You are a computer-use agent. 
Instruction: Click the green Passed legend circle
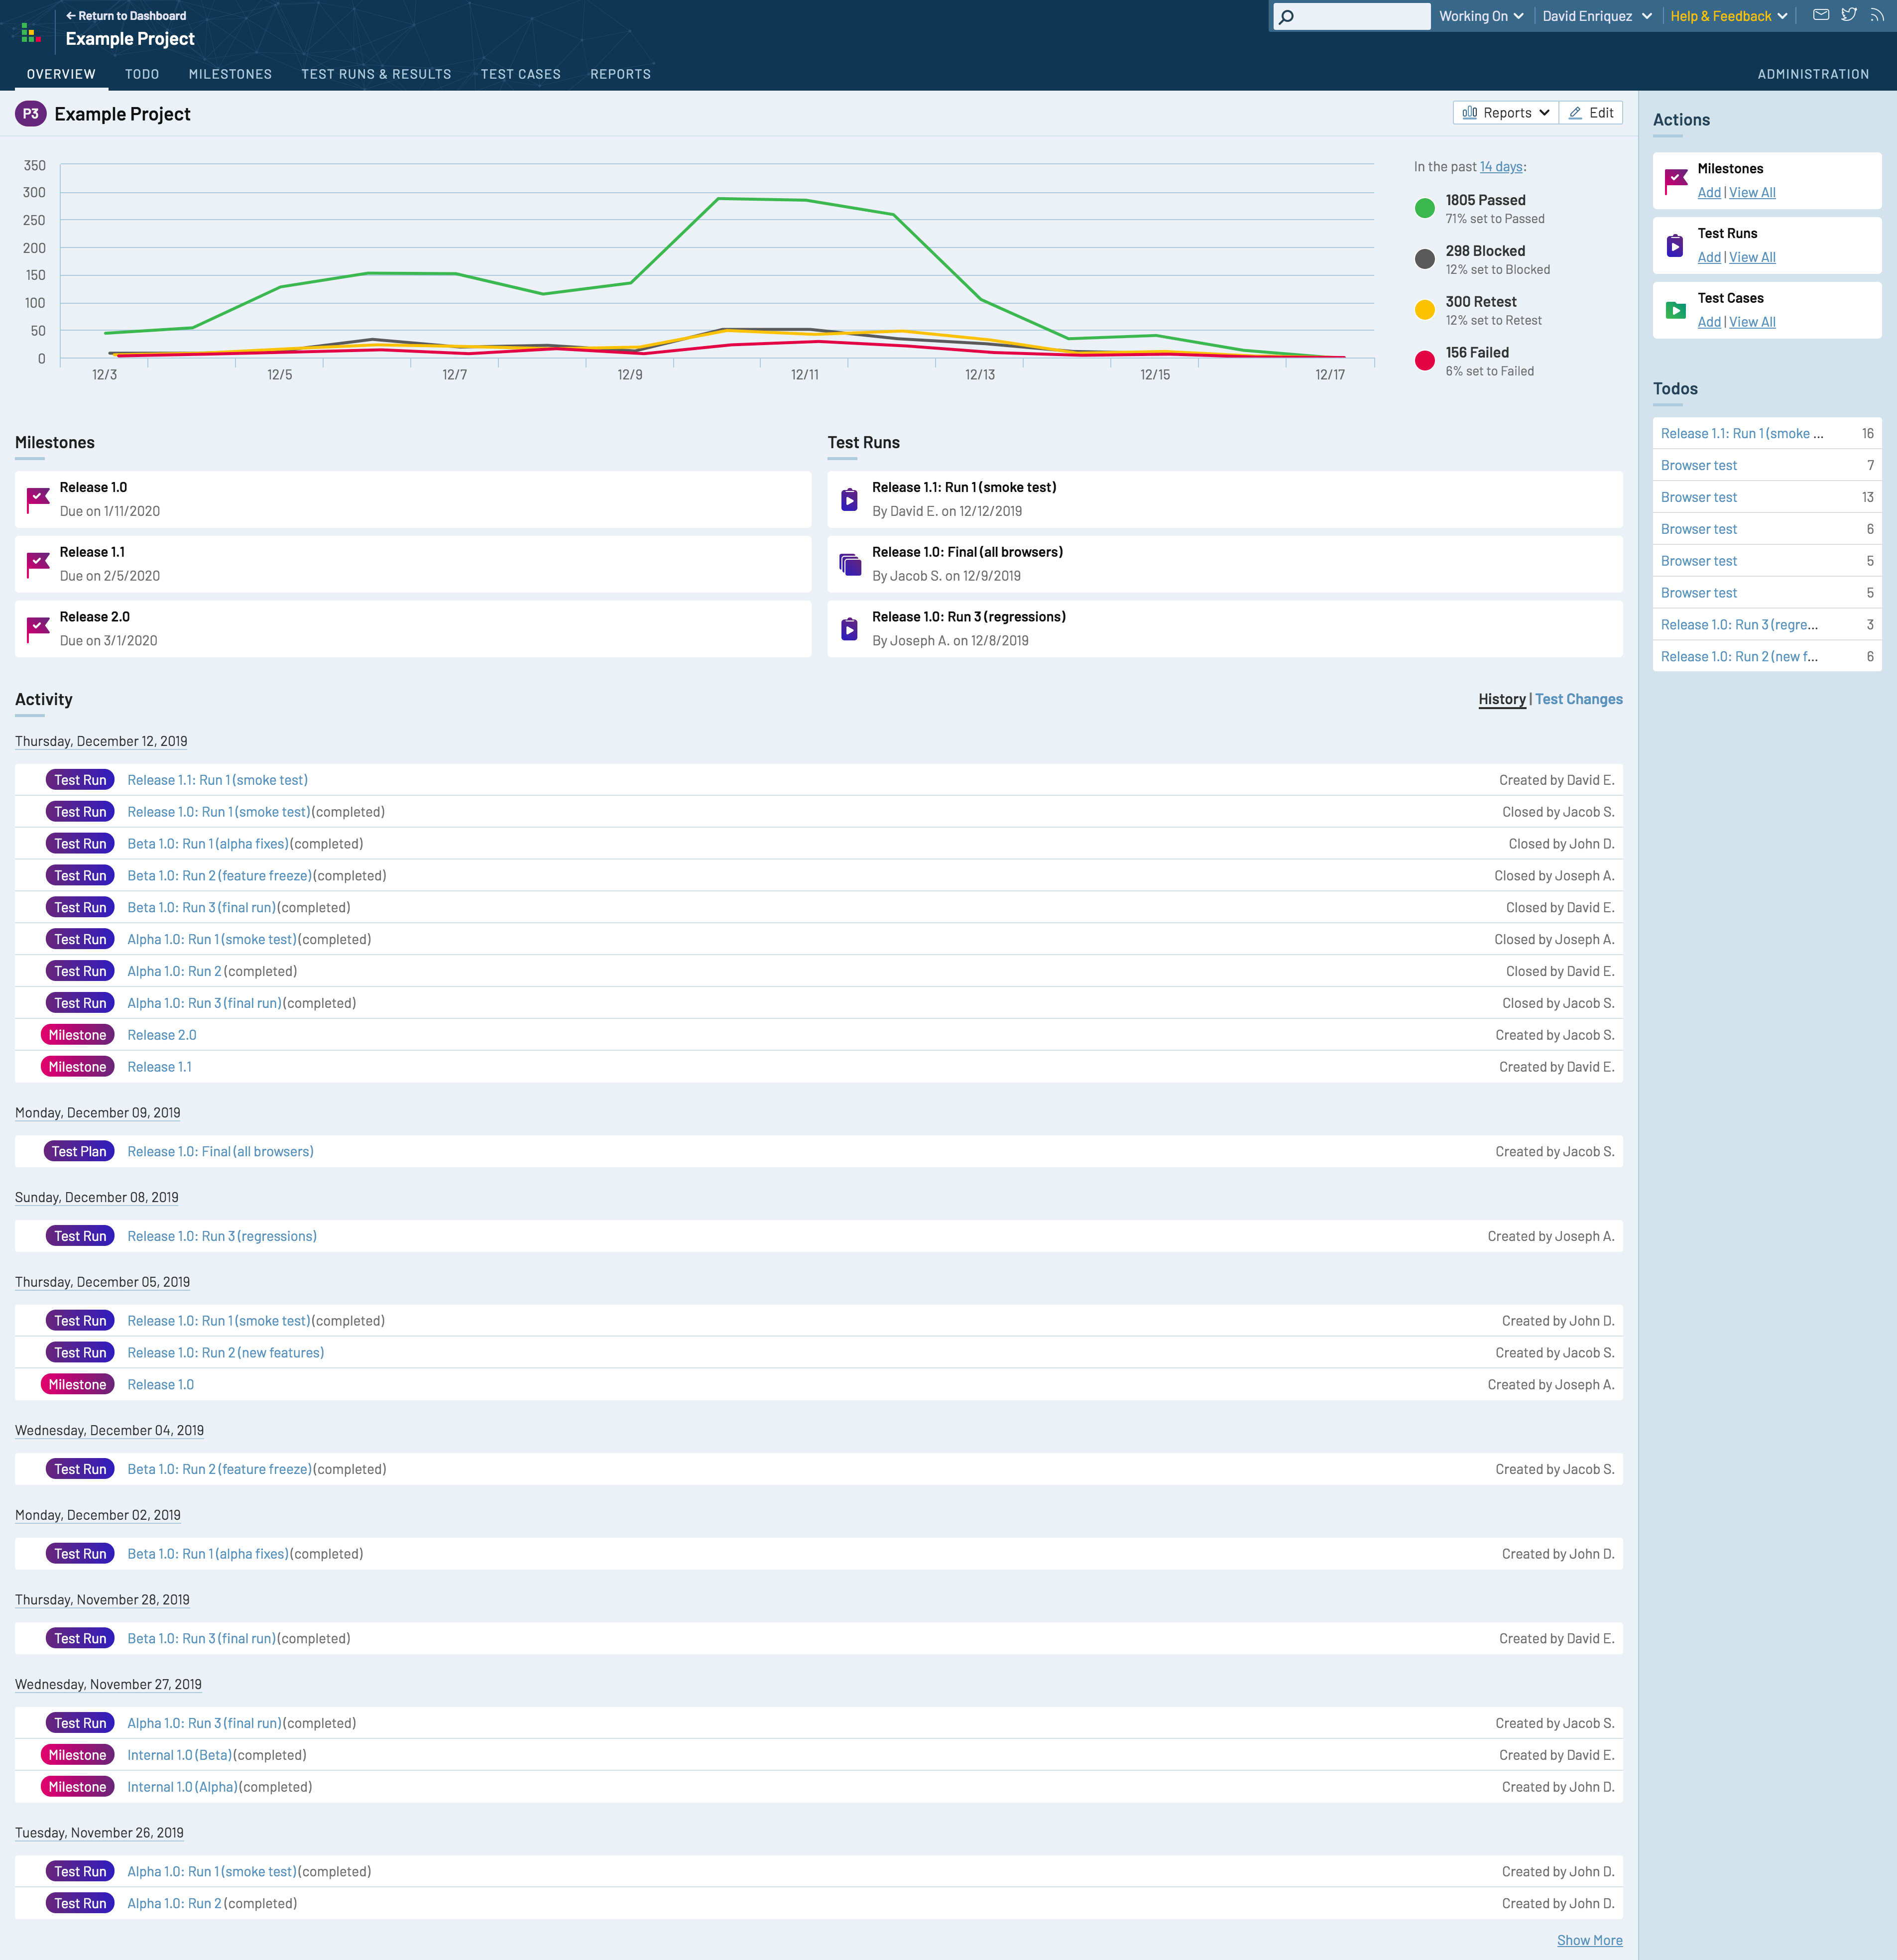[1424, 208]
